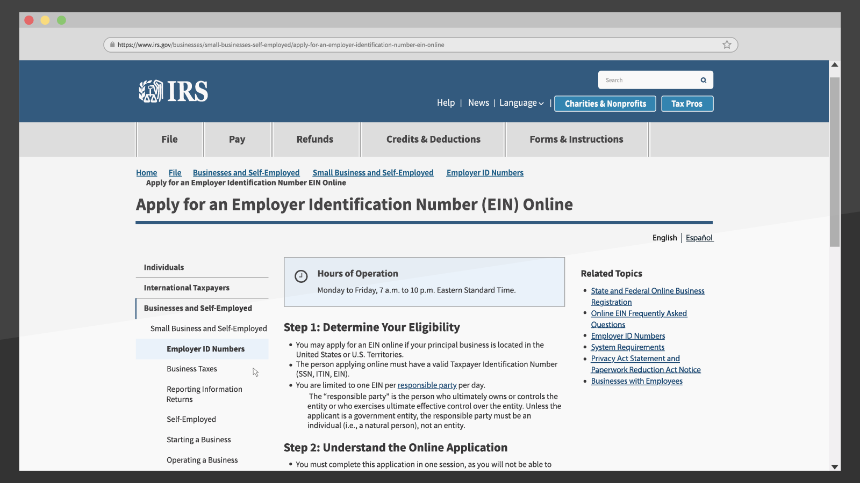860x483 pixels.
Task: Open Business Taxes in sidebar
Action: click(192, 369)
